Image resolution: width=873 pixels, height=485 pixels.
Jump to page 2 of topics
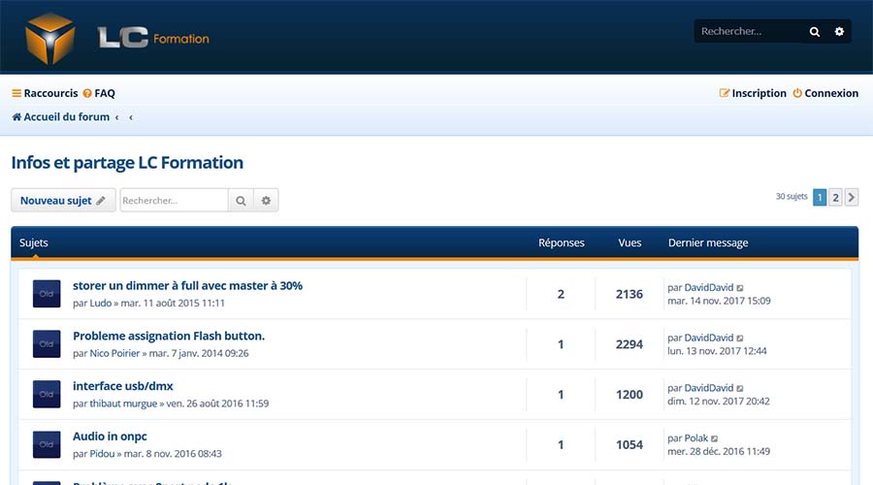pos(835,197)
